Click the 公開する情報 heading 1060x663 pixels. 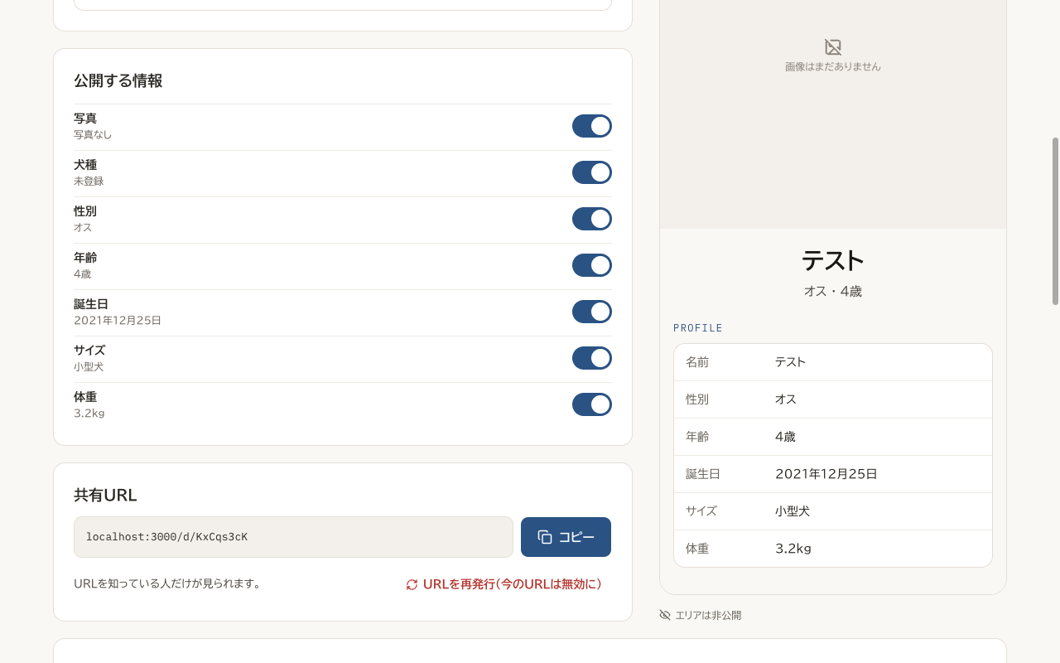pos(118,80)
